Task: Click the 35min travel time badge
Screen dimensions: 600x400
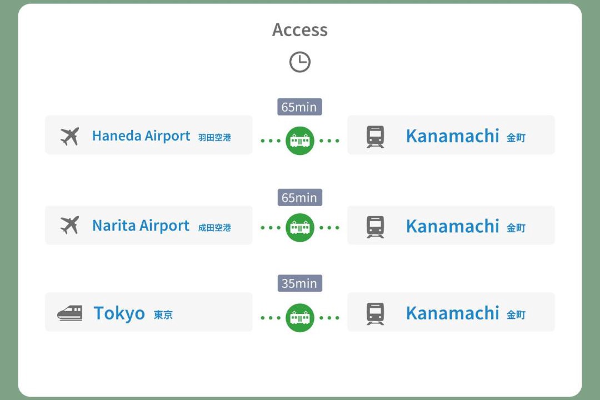Action: [299, 283]
